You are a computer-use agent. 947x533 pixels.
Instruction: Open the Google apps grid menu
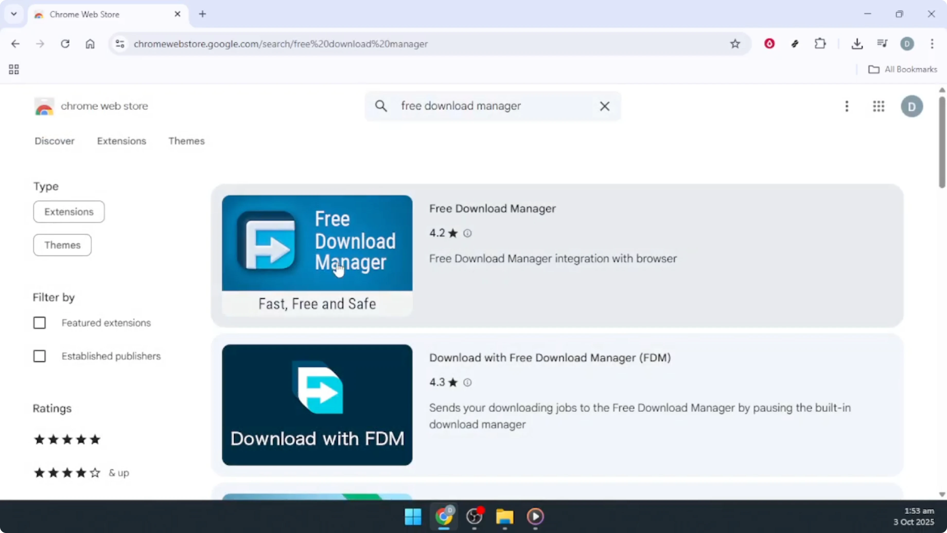click(879, 106)
